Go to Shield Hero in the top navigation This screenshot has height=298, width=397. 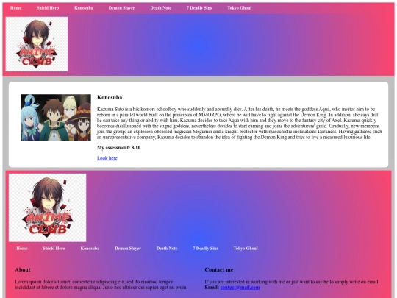pos(48,8)
